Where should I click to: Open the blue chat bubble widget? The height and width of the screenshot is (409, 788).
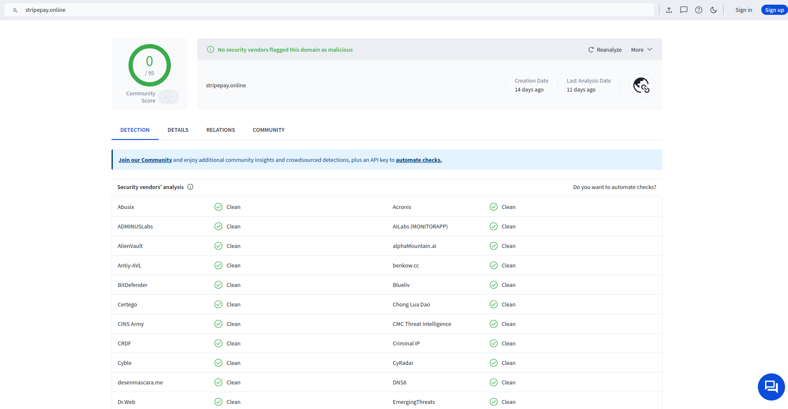pyautogui.click(x=771, y=387)
